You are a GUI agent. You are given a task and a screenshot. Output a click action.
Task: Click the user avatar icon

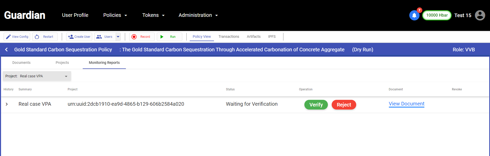click(480, 15)
